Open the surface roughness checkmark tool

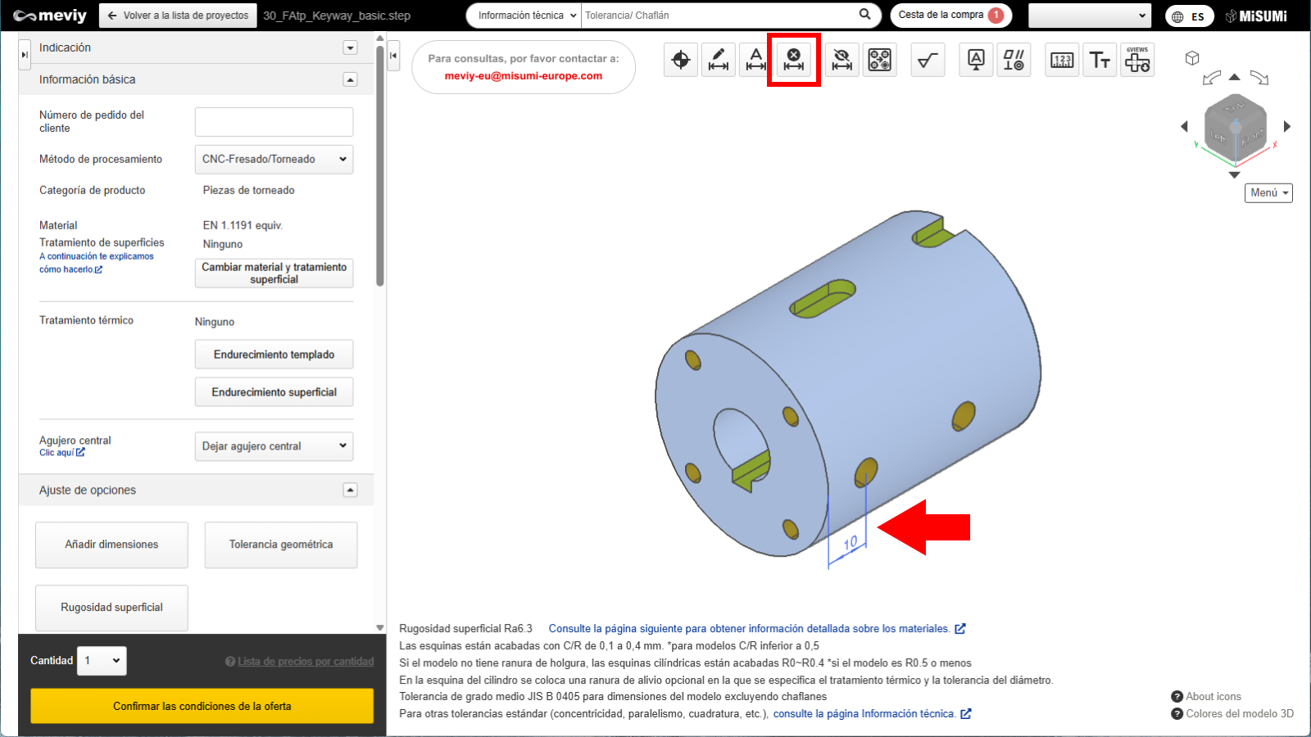tap(928, 60)
